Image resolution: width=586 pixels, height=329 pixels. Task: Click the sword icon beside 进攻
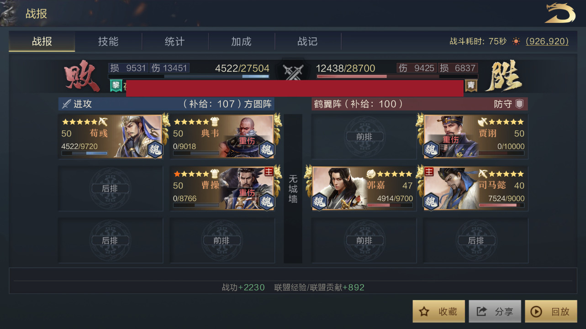(x=67, y=104)
